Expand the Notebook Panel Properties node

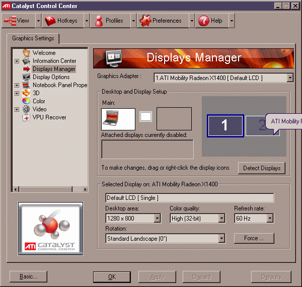(17, 85)
